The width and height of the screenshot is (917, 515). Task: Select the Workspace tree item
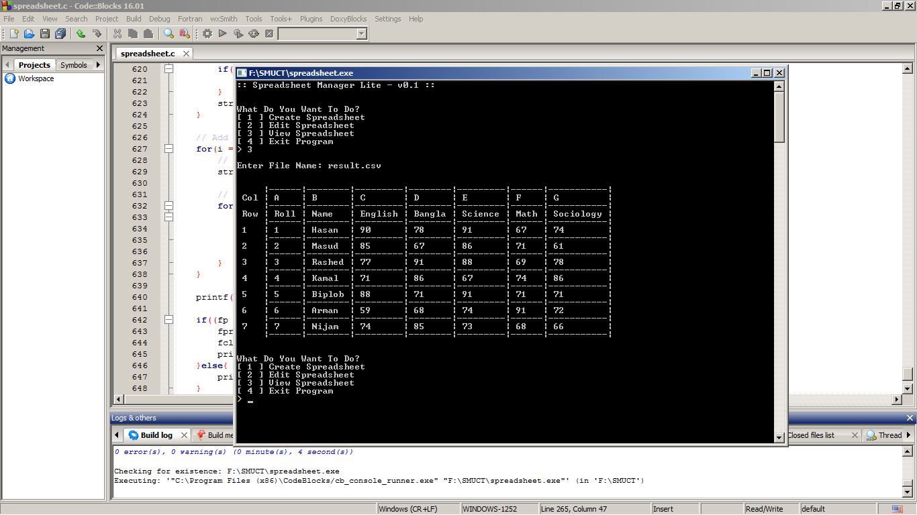[36, 78]
